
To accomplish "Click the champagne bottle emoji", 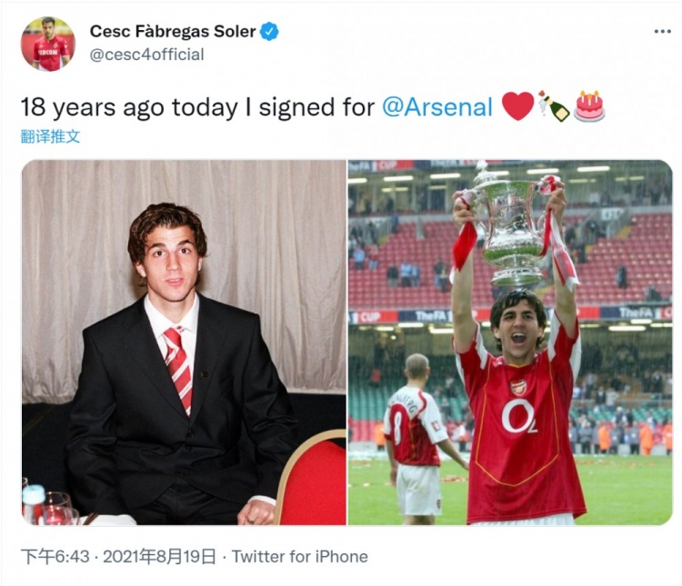I will point(553,106).
